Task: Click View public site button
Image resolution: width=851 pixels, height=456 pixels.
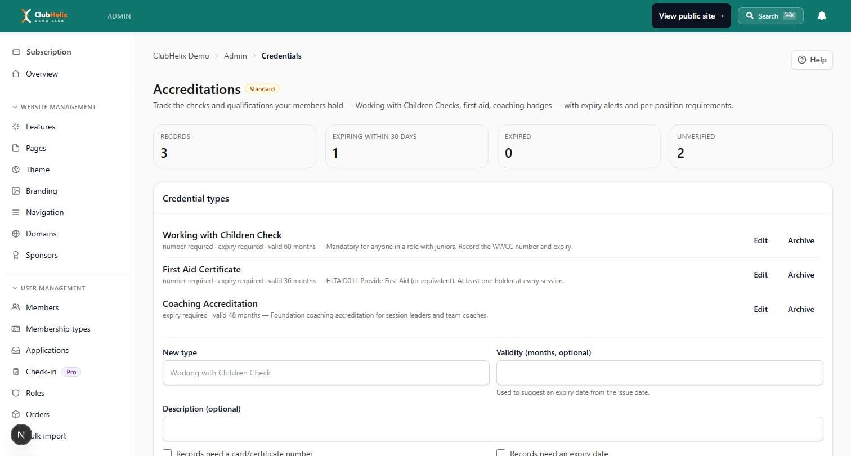Action: coord(691,16)
